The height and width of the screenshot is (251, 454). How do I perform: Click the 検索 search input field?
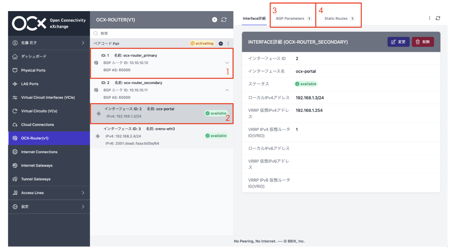[162, 34]
